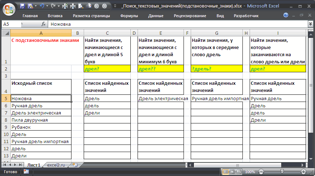This screenshot has height=176, width=315.
Task: Expand the formula bar with double chevron
Action: coord(310,24)
